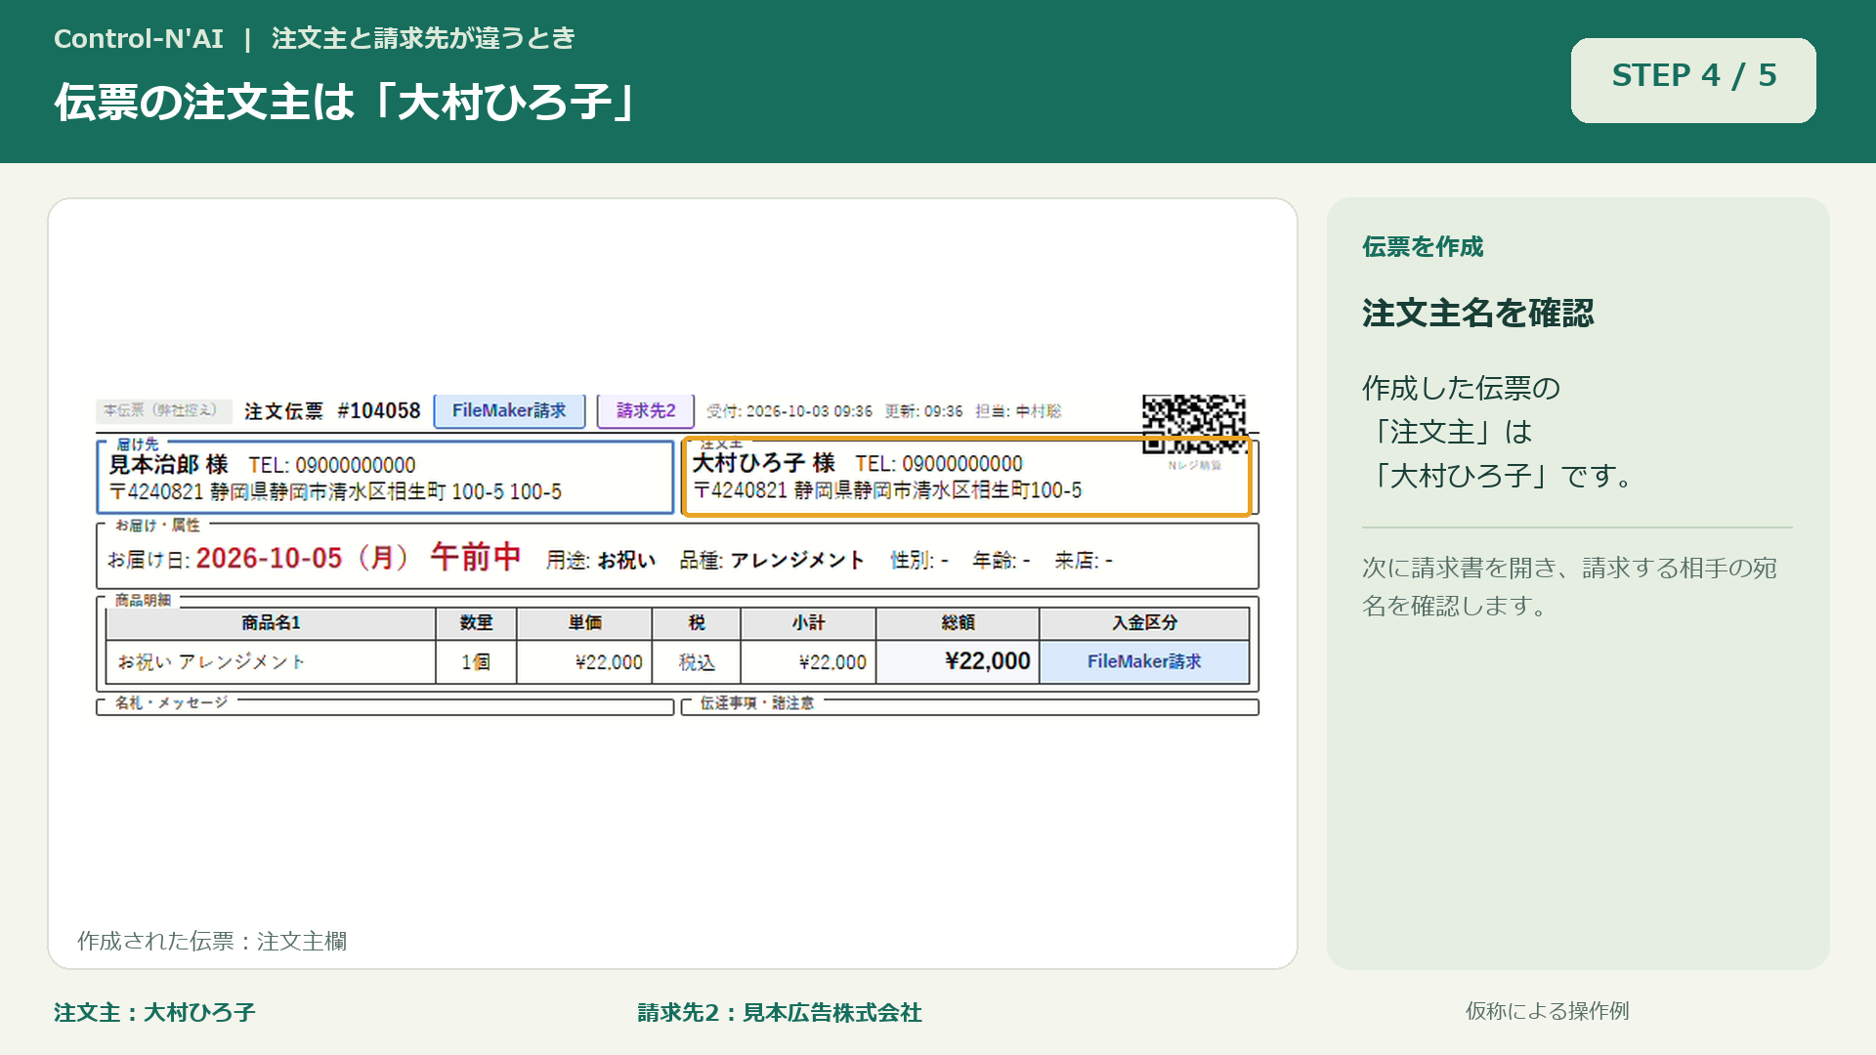The height and width of the screenshot is (1055, 1876).
Task: Click recipient name 見本治郎 様
Action: 168,465
